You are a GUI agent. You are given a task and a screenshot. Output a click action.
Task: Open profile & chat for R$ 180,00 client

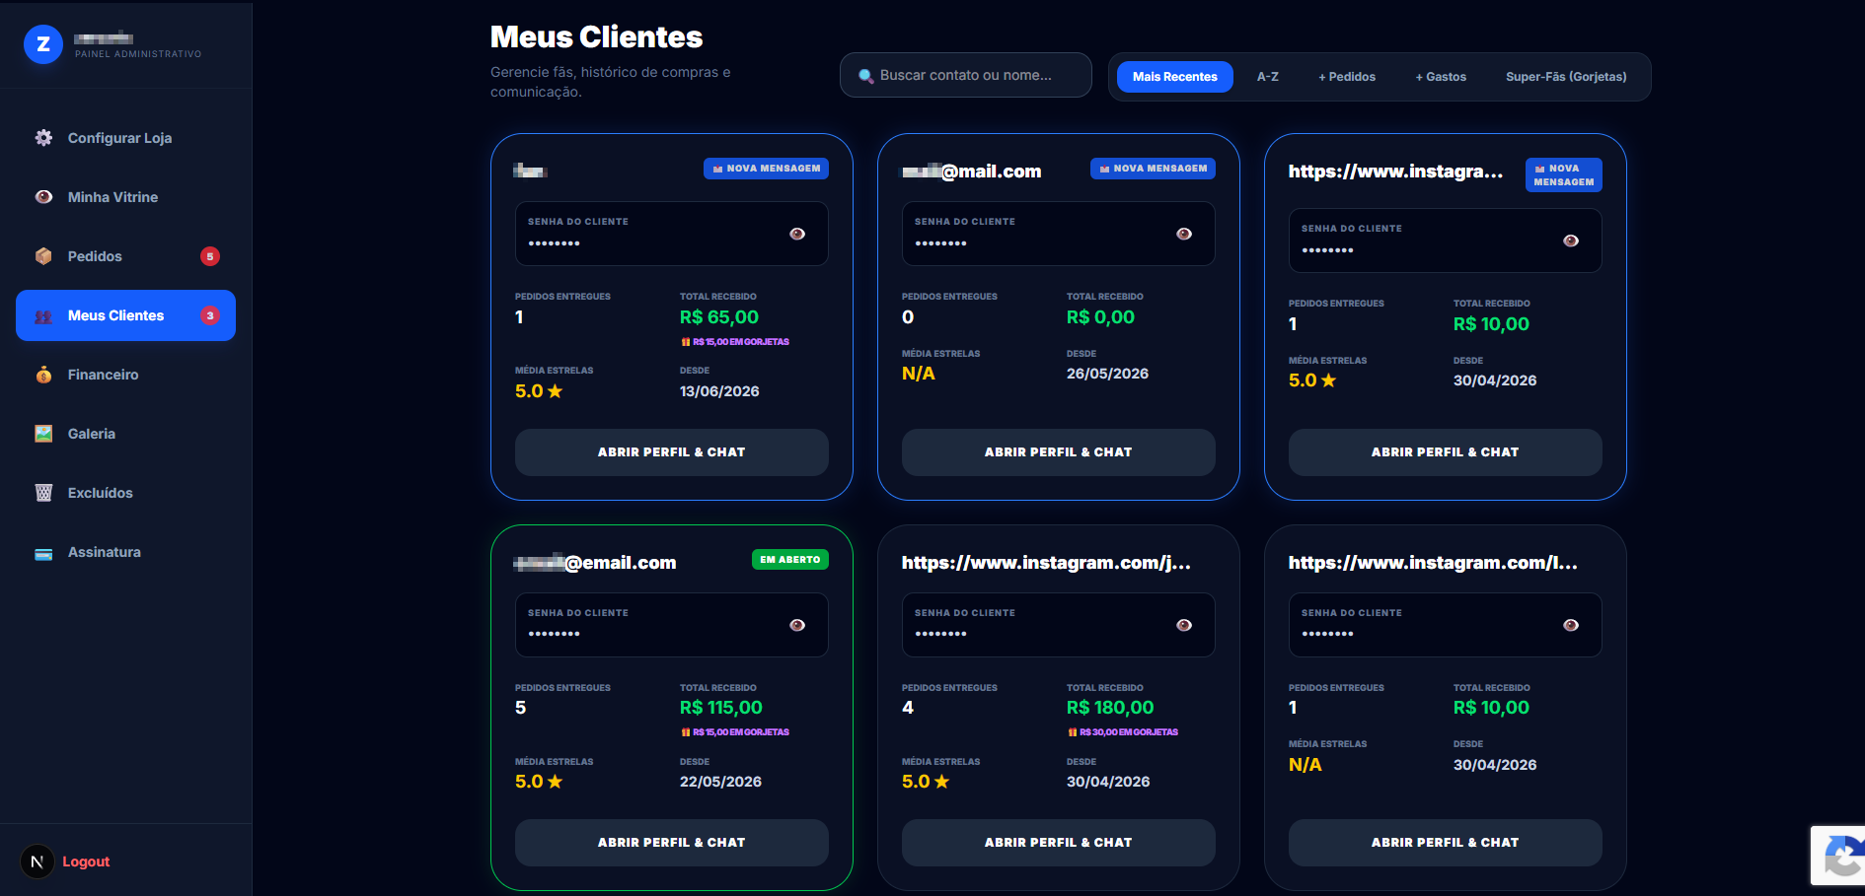pyautogui.click(x=1059, y=843)
